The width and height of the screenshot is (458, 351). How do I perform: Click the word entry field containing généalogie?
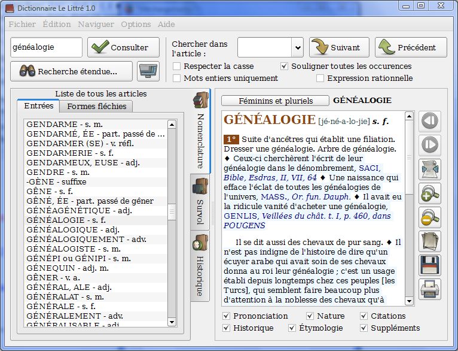point(47,47)
